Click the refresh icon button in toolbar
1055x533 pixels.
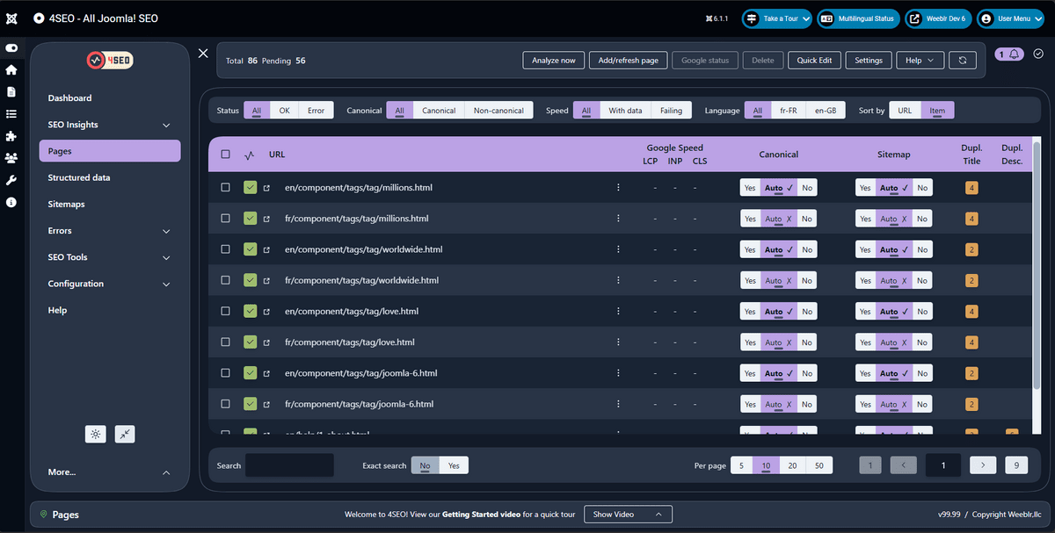click(963, 60)
